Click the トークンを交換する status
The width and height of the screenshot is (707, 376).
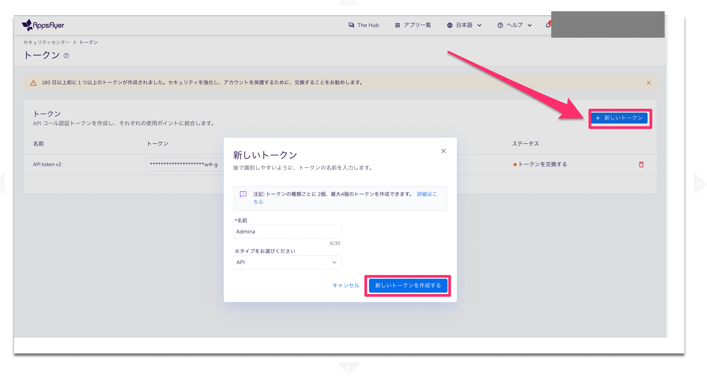tap(540, 164)
